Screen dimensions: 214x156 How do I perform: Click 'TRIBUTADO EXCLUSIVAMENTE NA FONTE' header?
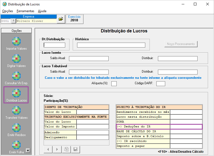pyautogui.click(x=77, y=117)
